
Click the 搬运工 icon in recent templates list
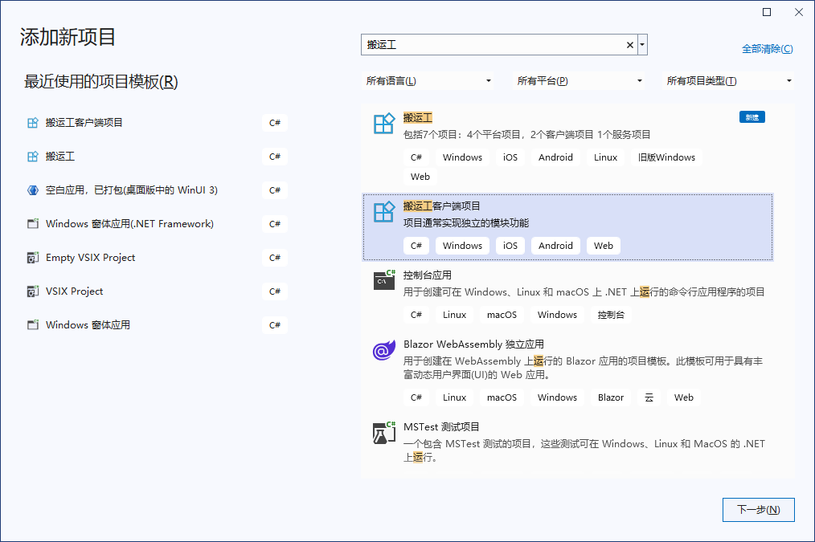tap(33, 157)
